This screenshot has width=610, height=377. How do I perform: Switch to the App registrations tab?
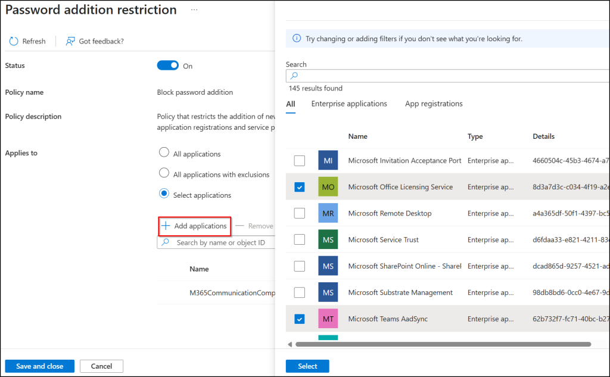(x=434, y=104)
